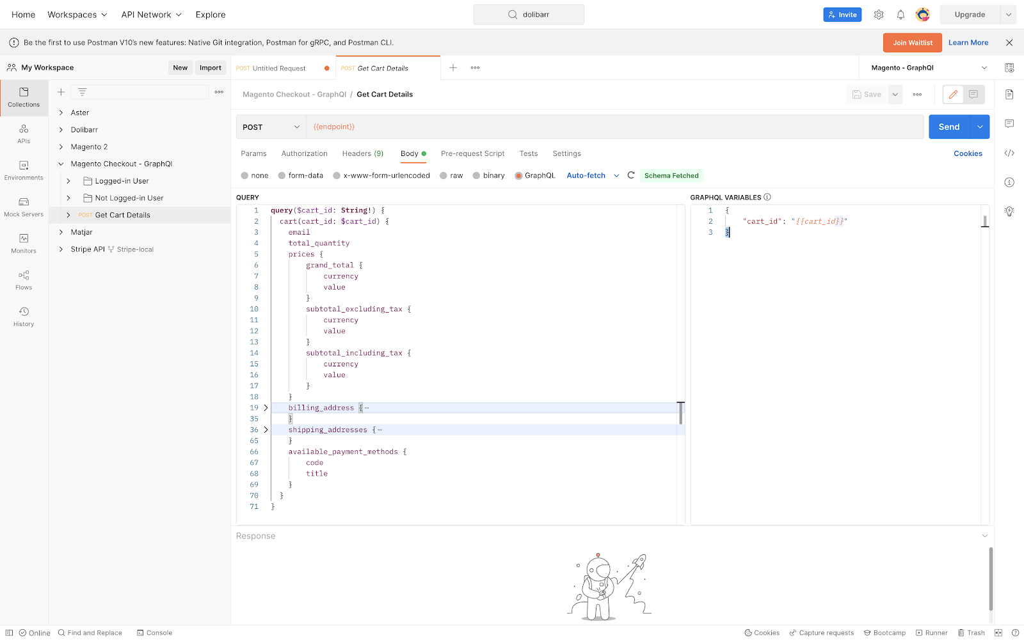The width and height of the screenshot is (1024, 640).
Task: Open the notifications bell
Action: (900, 15)
